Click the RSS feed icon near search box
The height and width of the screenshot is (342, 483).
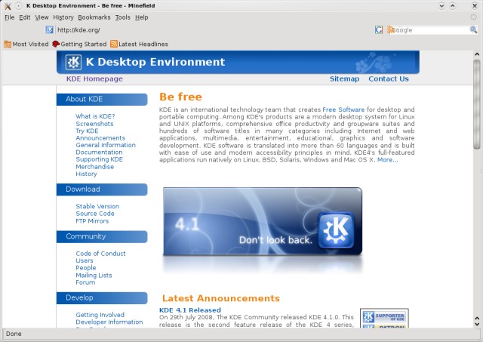click(390, 29)
